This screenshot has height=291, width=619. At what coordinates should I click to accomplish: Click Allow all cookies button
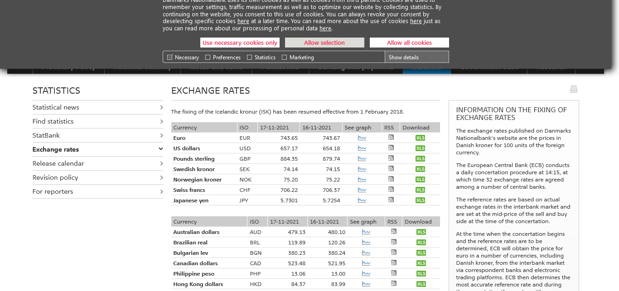(x=409, y=43)
